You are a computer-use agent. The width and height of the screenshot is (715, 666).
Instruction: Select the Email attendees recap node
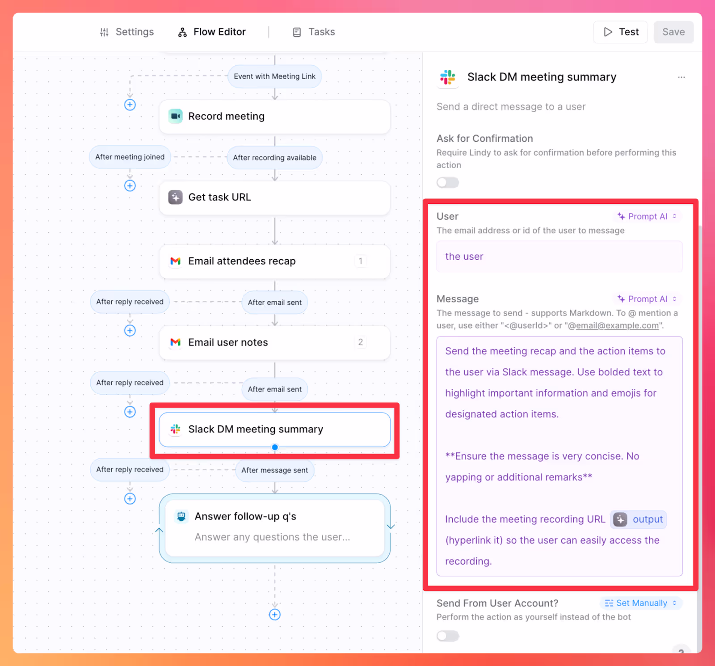tap(275, 261)
